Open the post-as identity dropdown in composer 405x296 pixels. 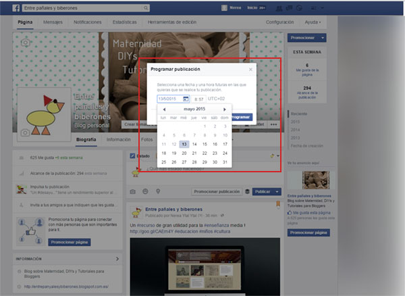coord(275,155)
